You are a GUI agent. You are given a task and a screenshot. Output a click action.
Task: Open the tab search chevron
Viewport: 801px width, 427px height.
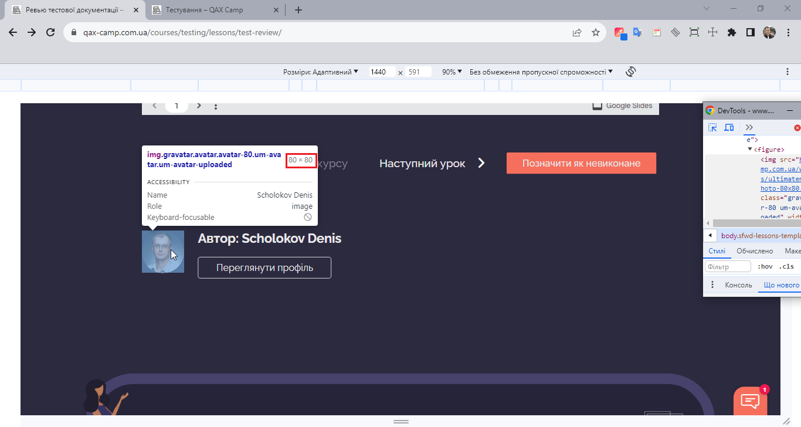[x=707, y=9]
